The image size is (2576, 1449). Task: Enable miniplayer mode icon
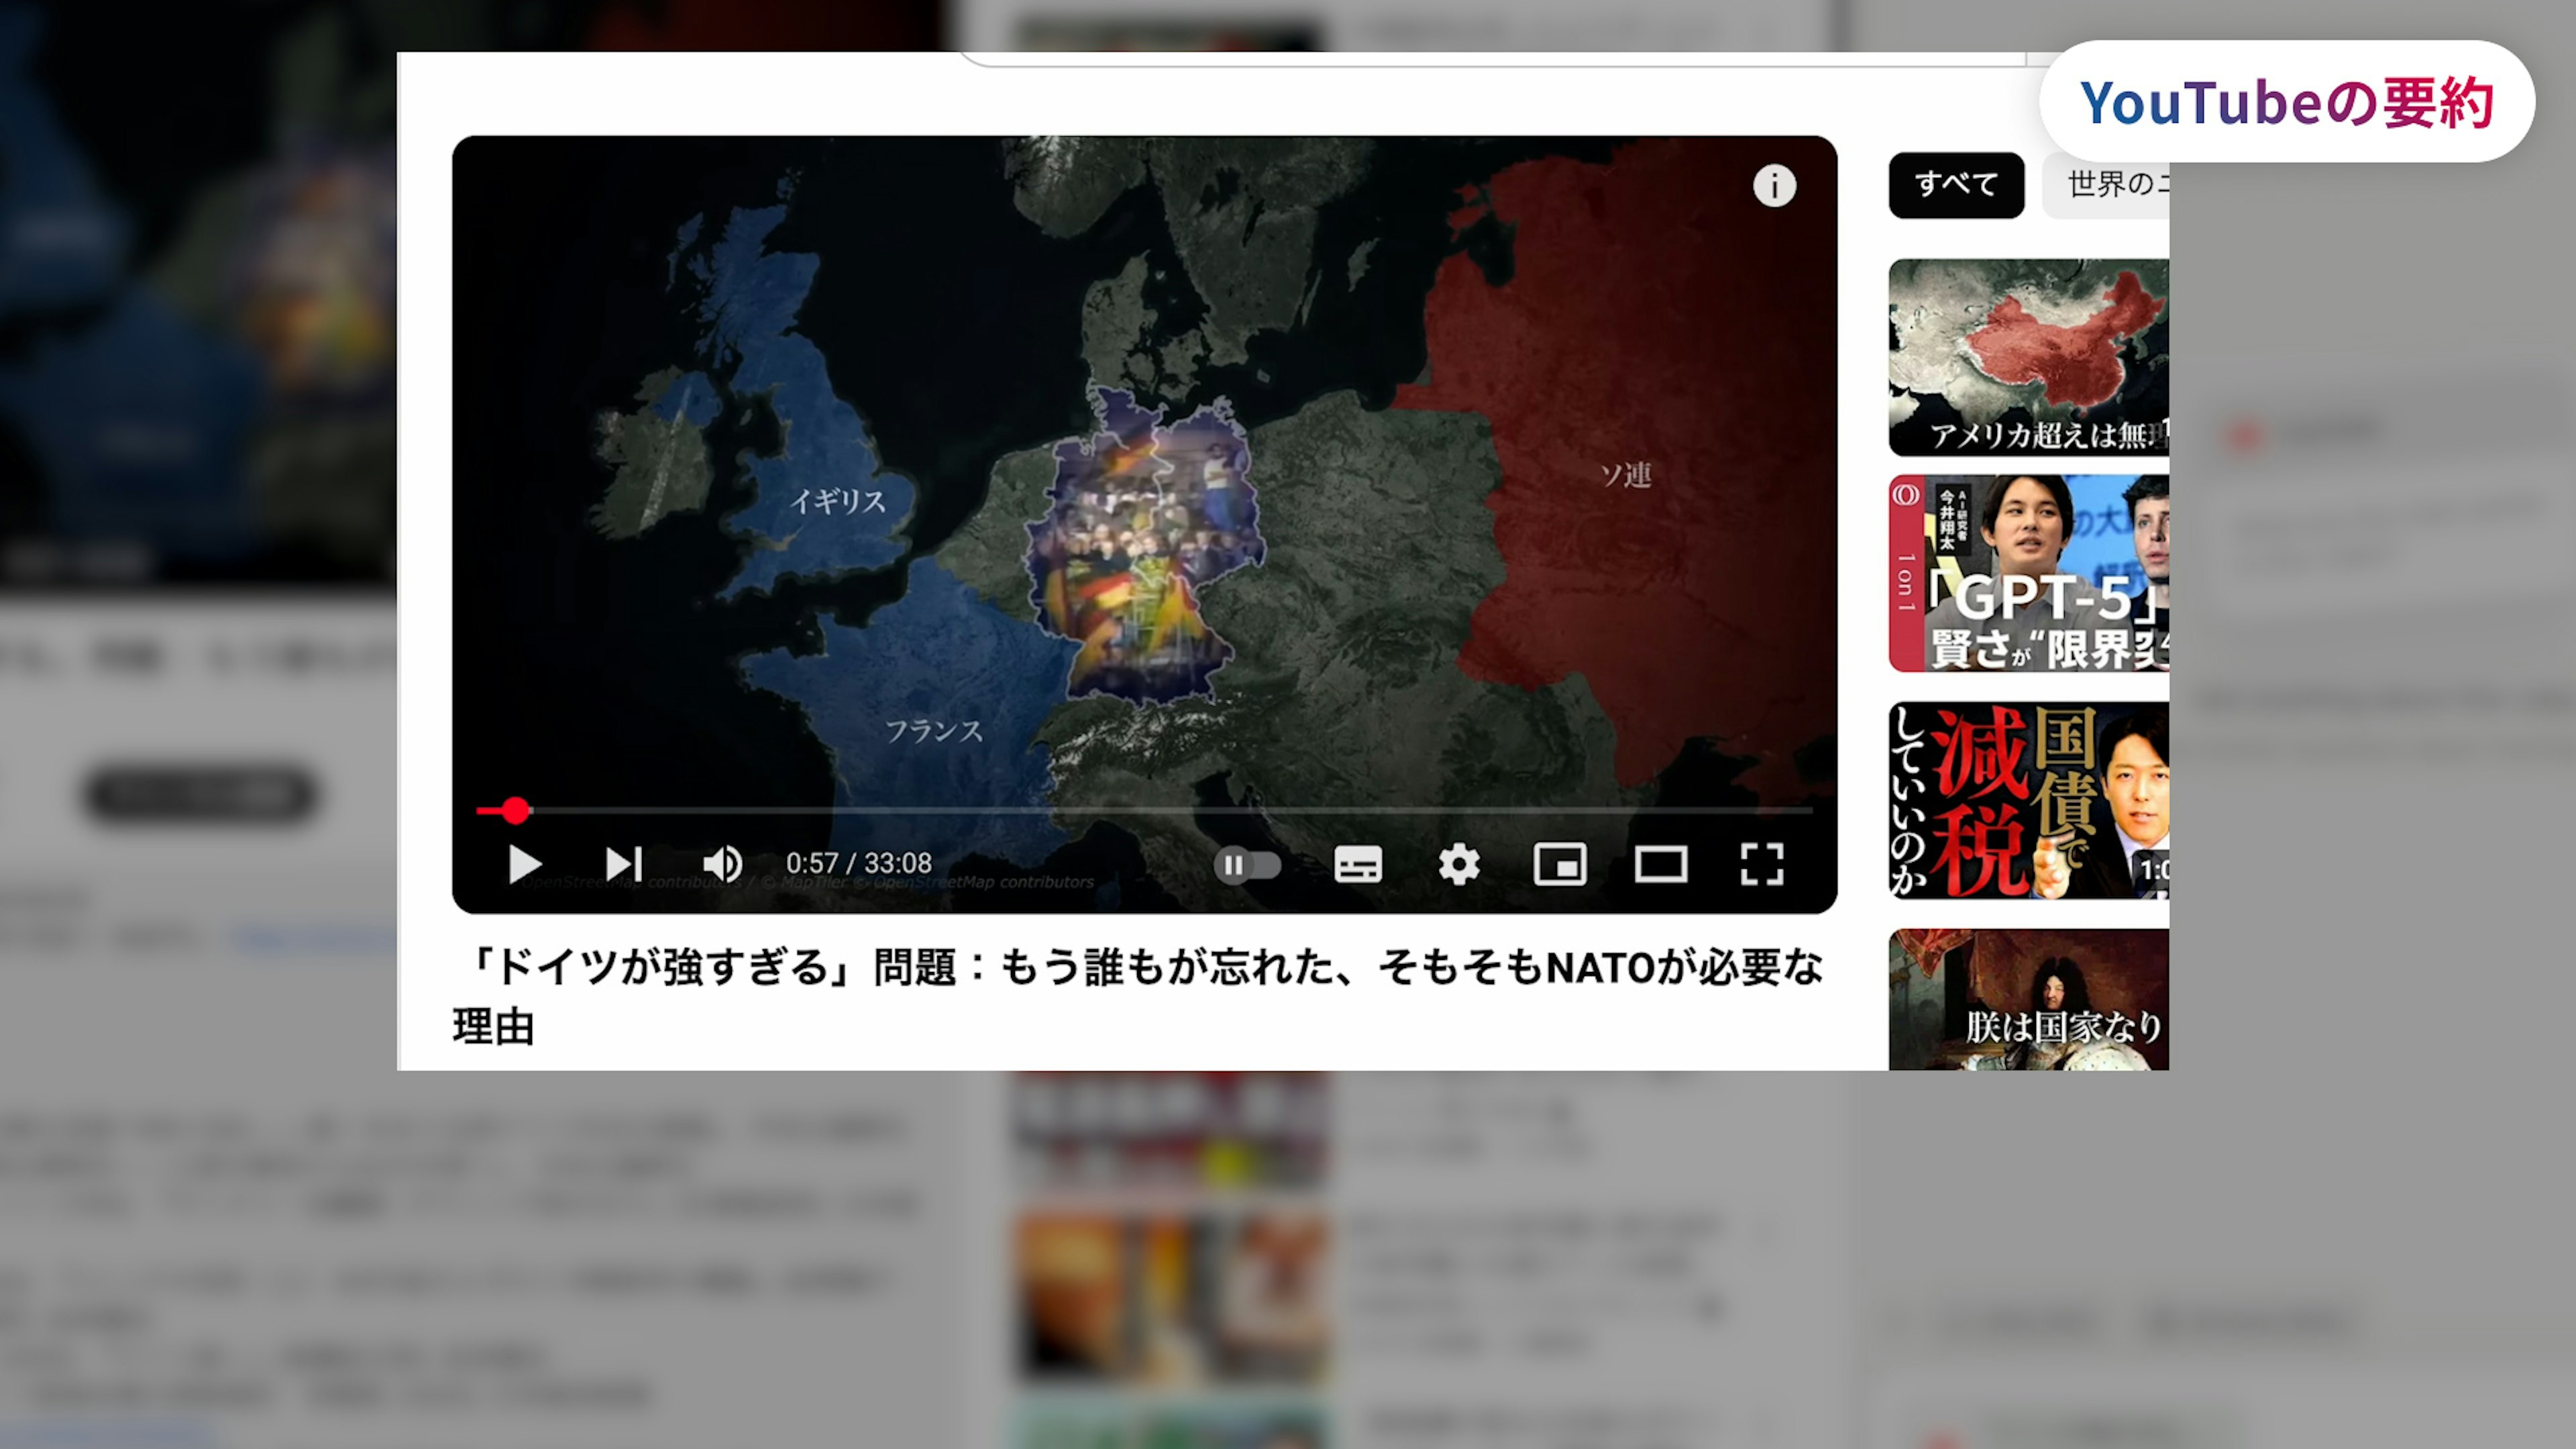pos(1560,864)
